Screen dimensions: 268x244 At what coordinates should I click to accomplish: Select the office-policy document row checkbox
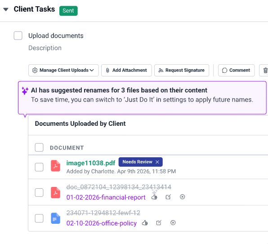(x=39, y=218)
